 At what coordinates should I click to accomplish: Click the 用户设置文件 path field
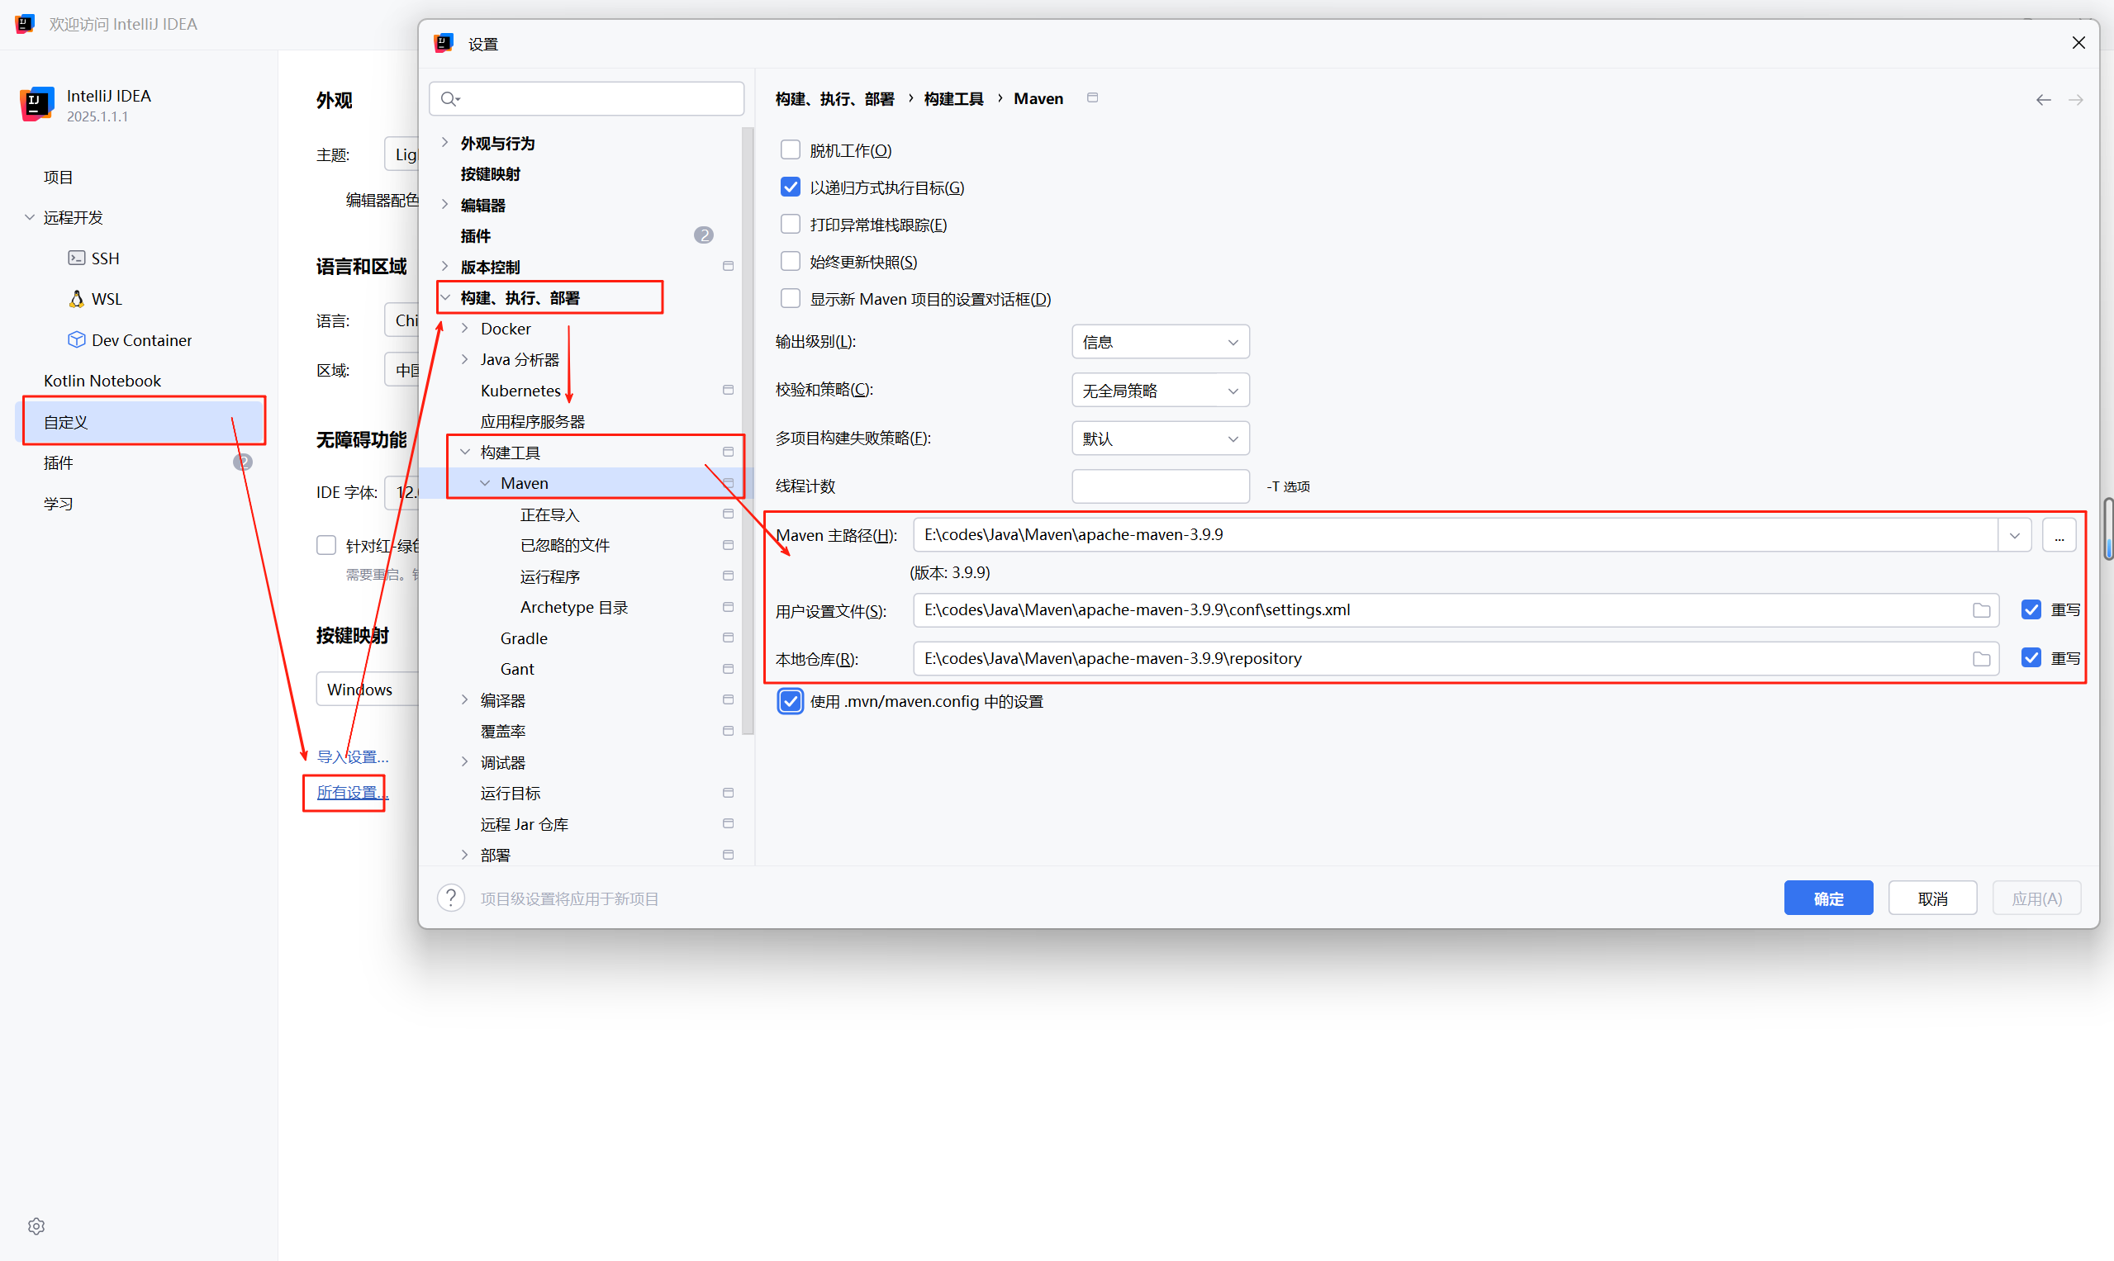coord(1456,610)
